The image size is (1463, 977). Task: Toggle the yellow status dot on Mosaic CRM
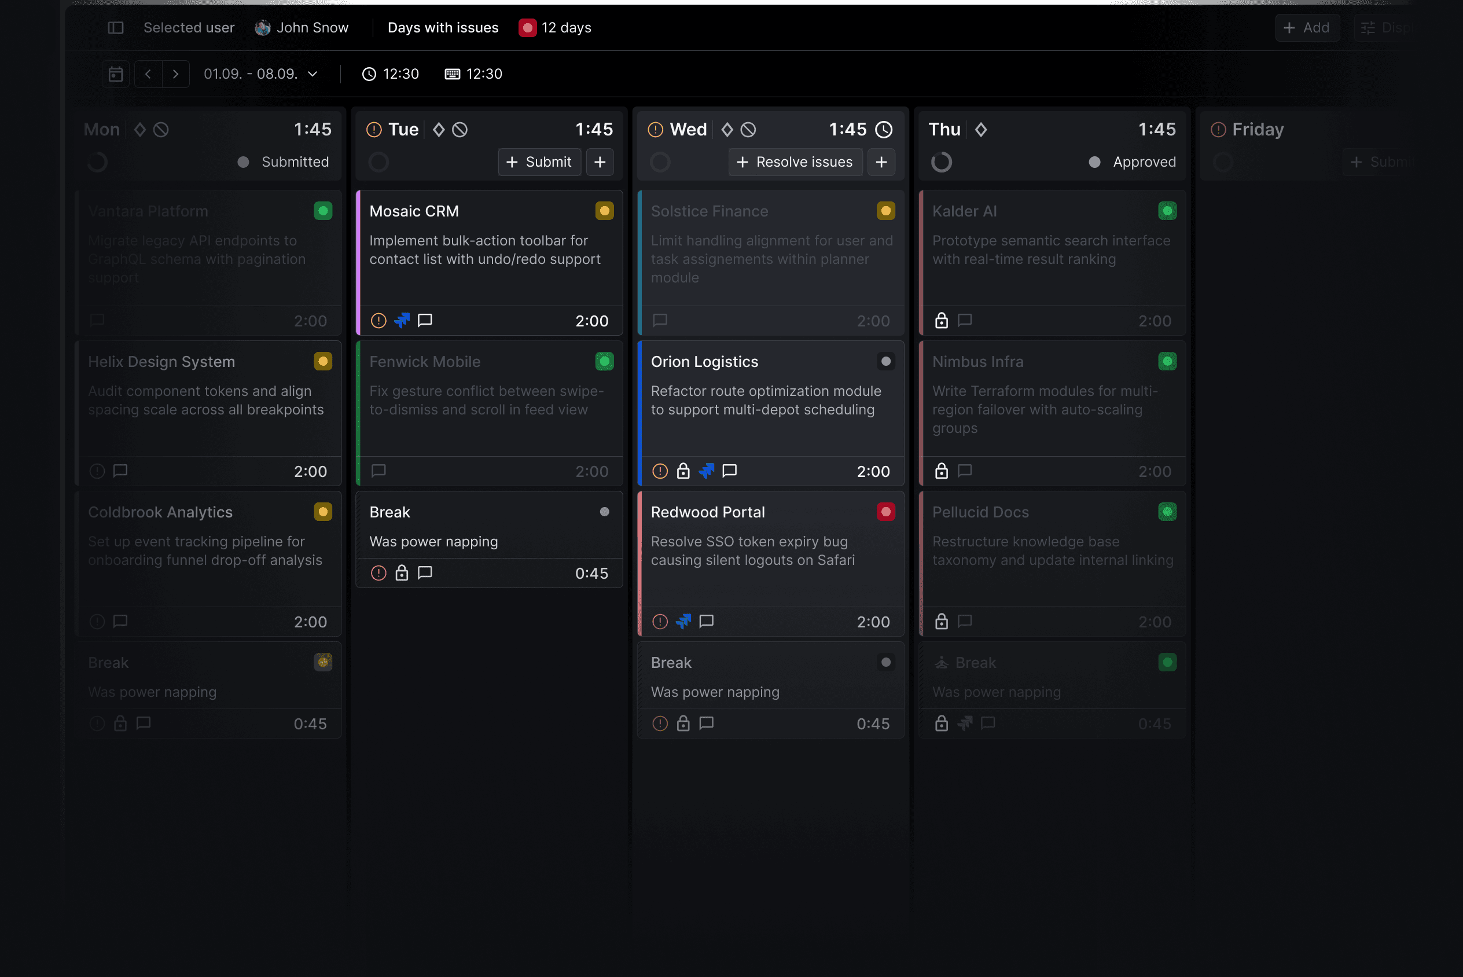coord(604,211)
